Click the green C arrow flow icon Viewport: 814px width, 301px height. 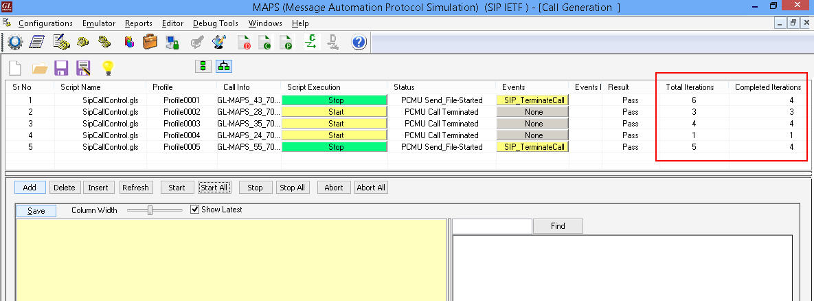click(311, 41)
